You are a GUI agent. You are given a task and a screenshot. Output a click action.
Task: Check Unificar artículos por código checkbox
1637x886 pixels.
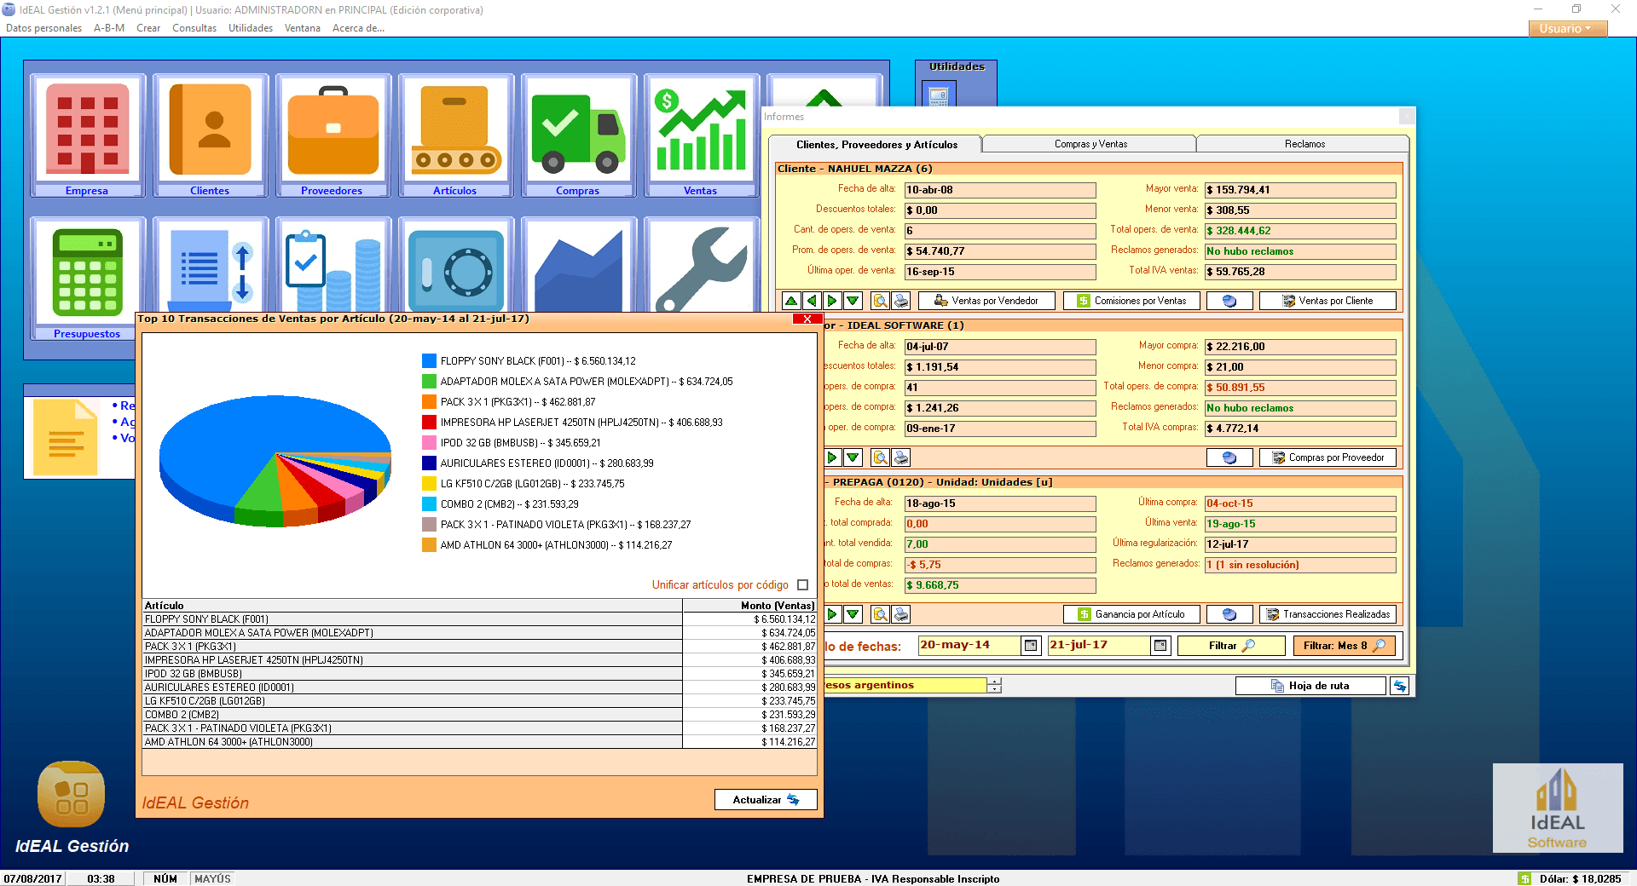tap(802, 585)
